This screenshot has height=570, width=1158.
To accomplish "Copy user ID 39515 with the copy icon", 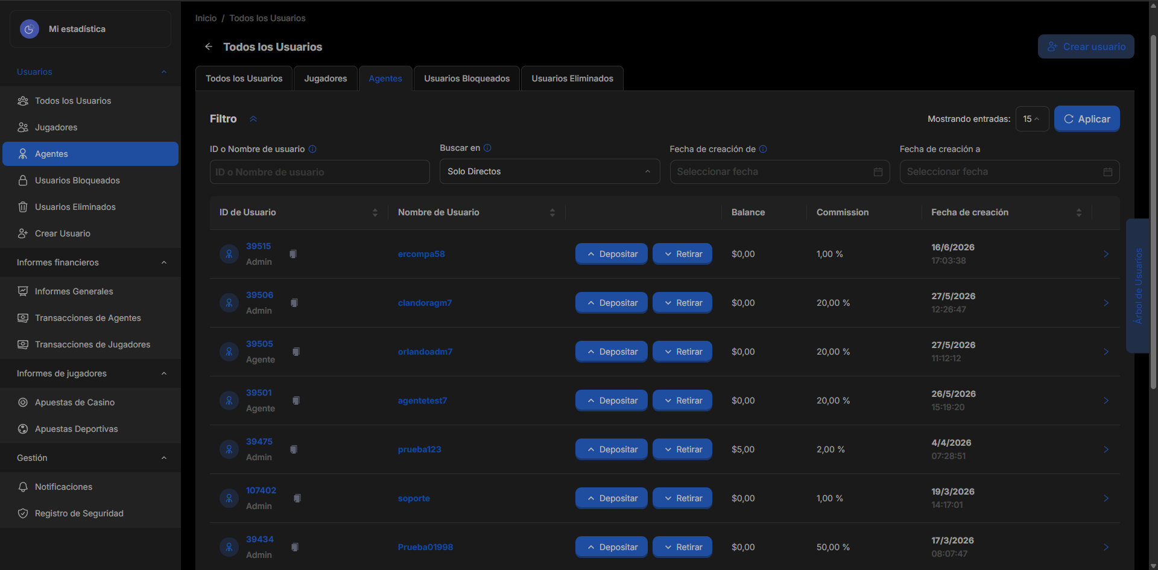I will pyautogui.click(x=293, y=254).
